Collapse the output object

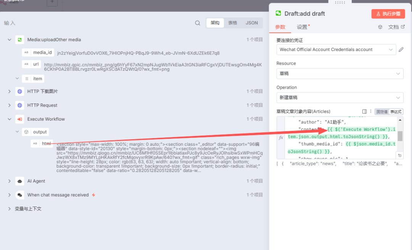click(17, 132)
